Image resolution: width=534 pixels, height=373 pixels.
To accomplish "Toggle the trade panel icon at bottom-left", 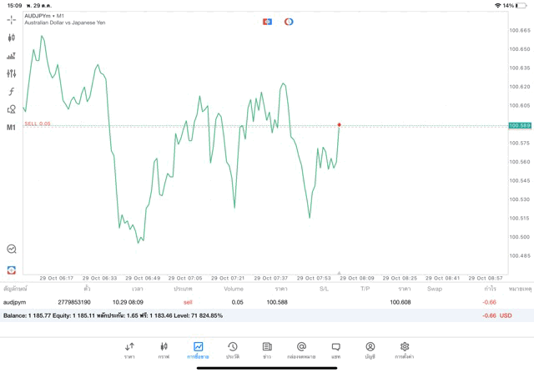I will coord(12,270).
